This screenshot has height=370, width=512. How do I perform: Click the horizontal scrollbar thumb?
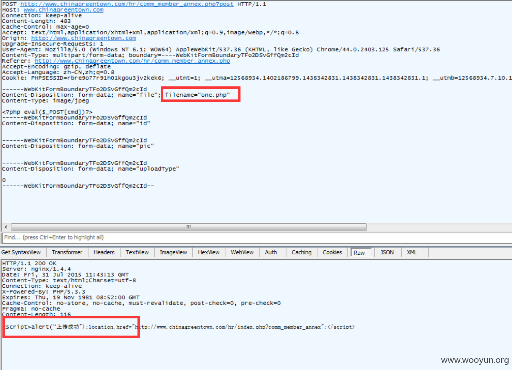tap(189, 227)
